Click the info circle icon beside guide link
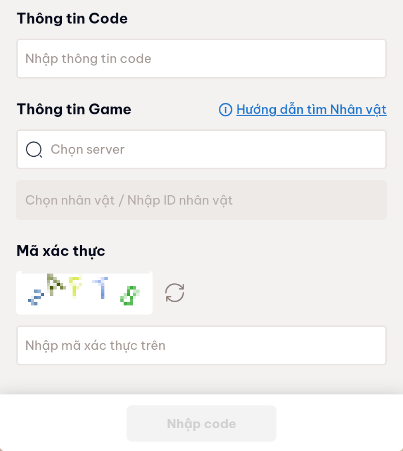Screen dimensions: 403x451 [225, 109]
